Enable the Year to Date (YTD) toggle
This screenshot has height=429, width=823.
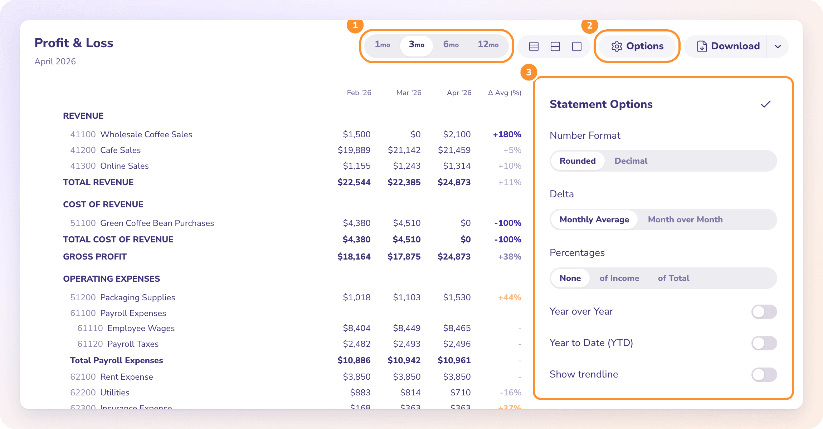coord(764,343)
